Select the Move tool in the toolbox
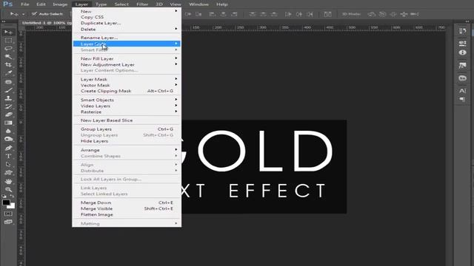Viewport: 474px width, 266px height. pos(8,32)
